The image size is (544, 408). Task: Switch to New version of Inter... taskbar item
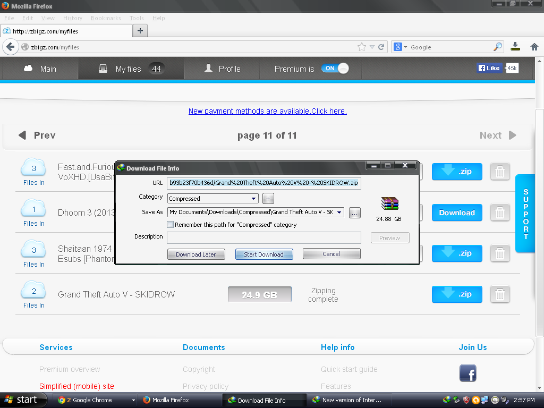pos(349,400)
